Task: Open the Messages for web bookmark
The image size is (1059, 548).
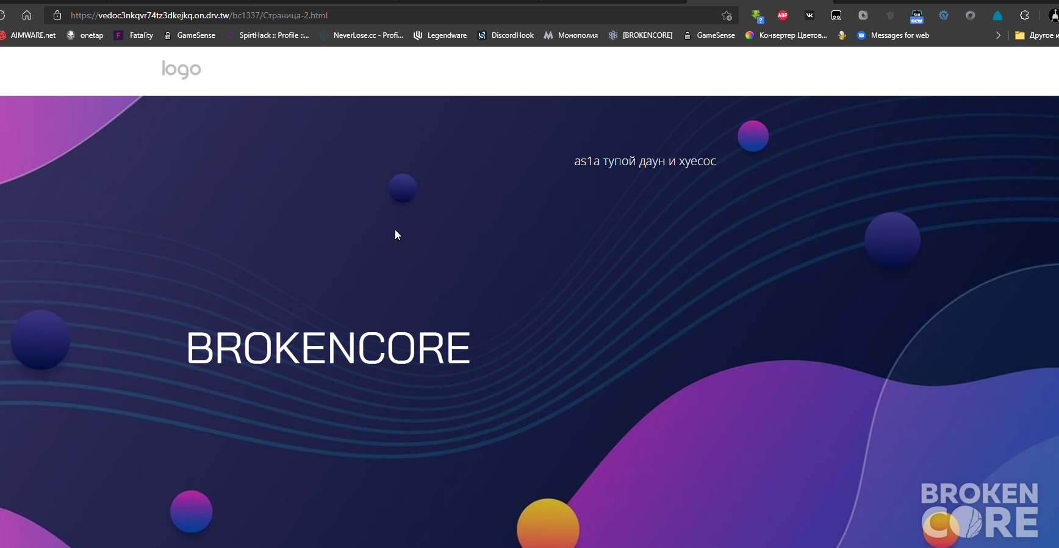Action: tap(893, 35)
